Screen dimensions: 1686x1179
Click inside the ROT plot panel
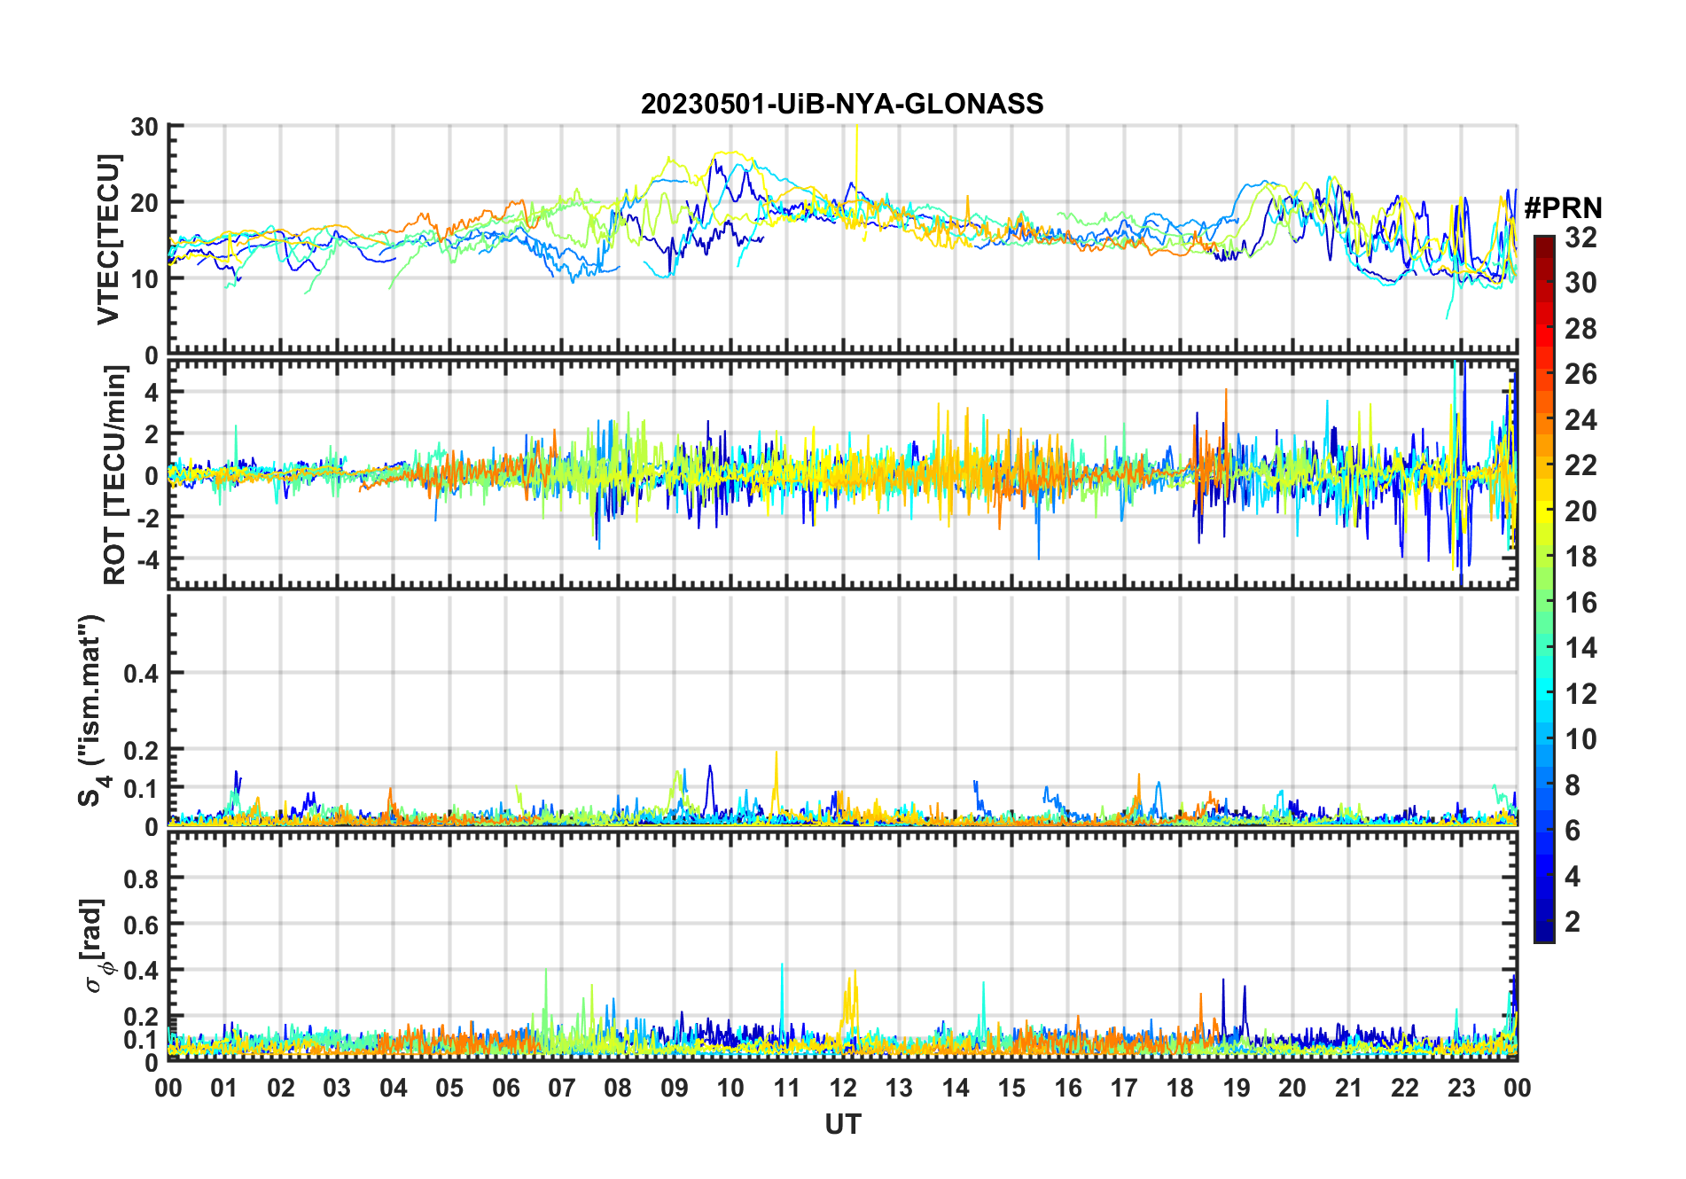point(843,474)
